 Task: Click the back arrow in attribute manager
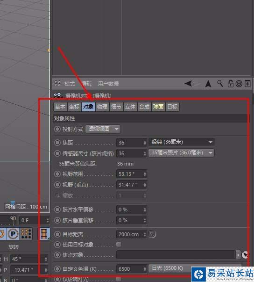[189, 83]
